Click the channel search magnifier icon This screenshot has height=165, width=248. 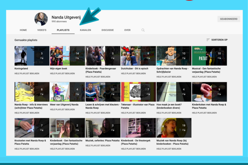point(143,30)
